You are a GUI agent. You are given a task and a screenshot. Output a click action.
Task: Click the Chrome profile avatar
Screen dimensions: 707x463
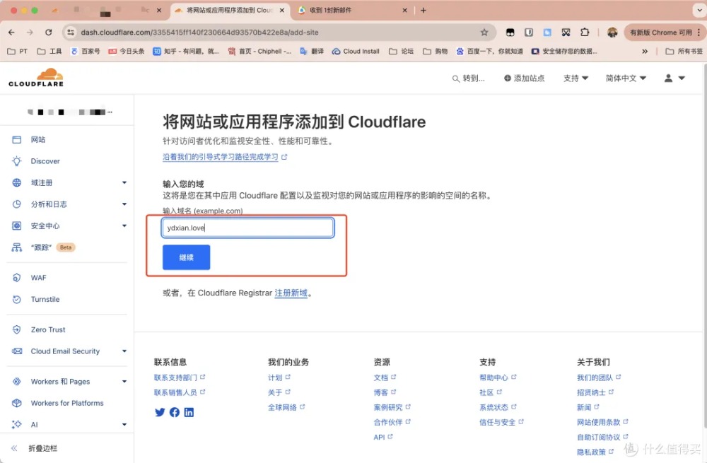click(612, 32)
